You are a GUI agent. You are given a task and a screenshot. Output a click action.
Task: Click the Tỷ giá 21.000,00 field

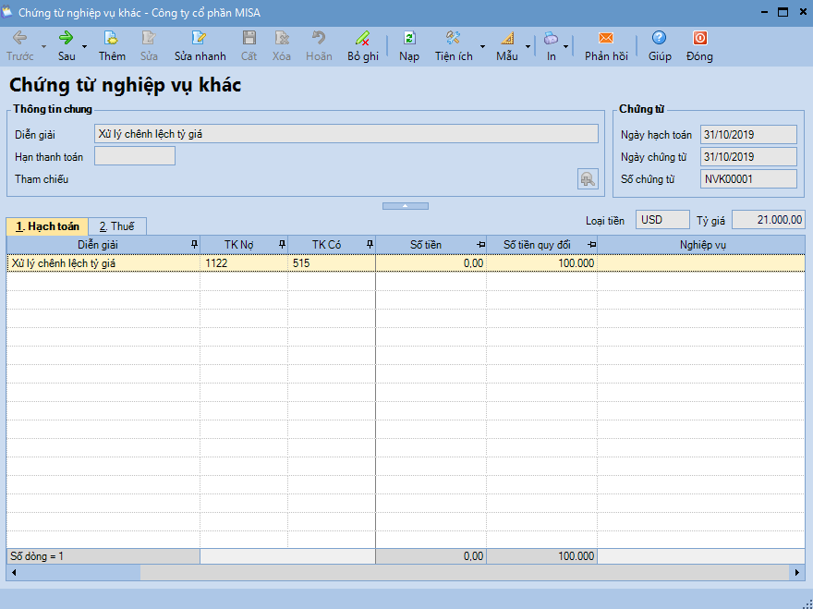click(768, 219)
